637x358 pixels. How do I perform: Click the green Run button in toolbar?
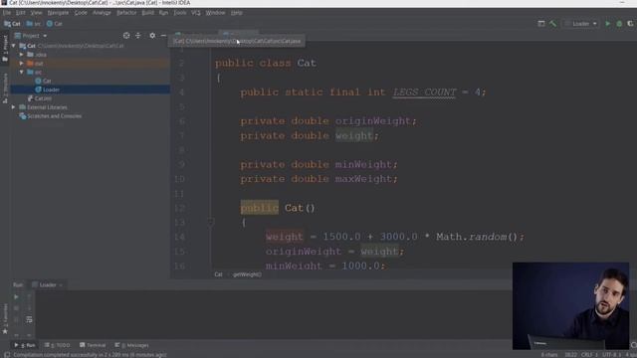(x=608, y=24)
